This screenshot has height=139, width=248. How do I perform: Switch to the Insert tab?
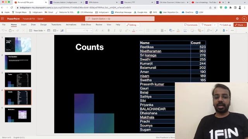24,25
